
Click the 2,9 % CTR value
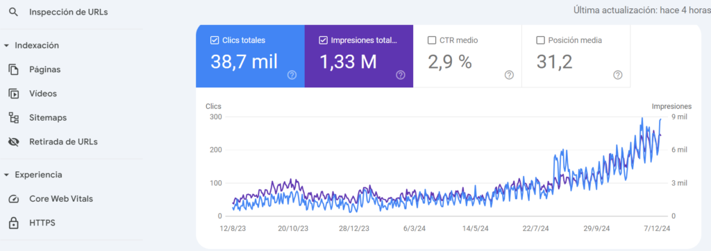pos(450,62)
